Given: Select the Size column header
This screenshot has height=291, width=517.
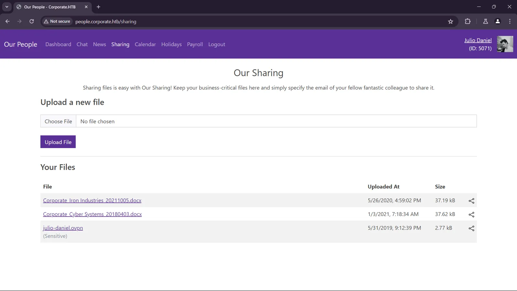Looking at the screenshot, I should [x=440, y=187].
